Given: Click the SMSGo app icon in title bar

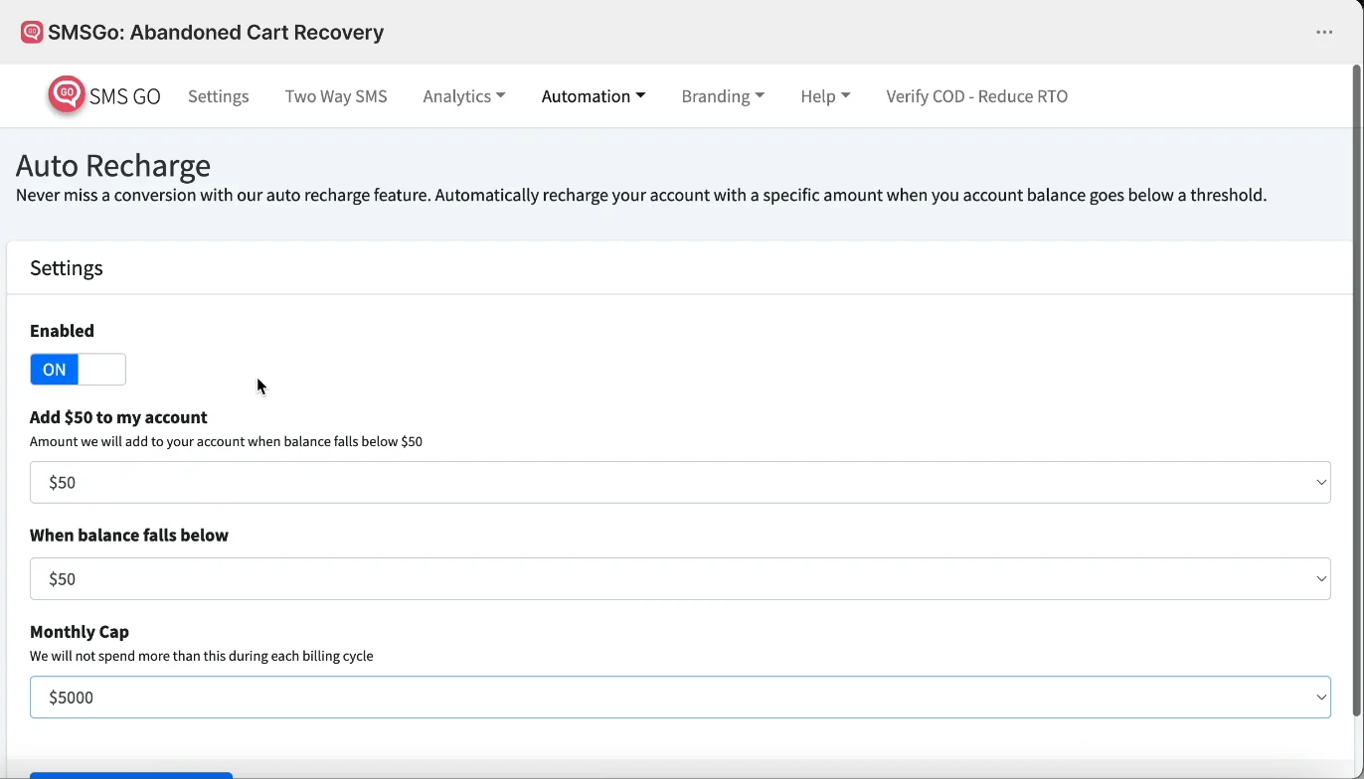Looking at the screenshot, I should 32,32.
